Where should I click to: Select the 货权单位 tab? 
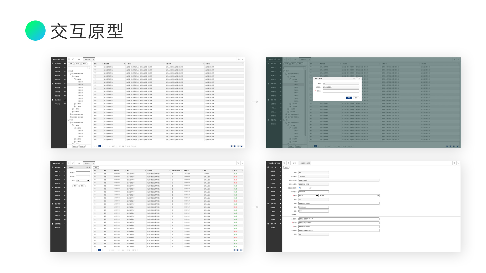pyautogui.click(x=87, y=163)
